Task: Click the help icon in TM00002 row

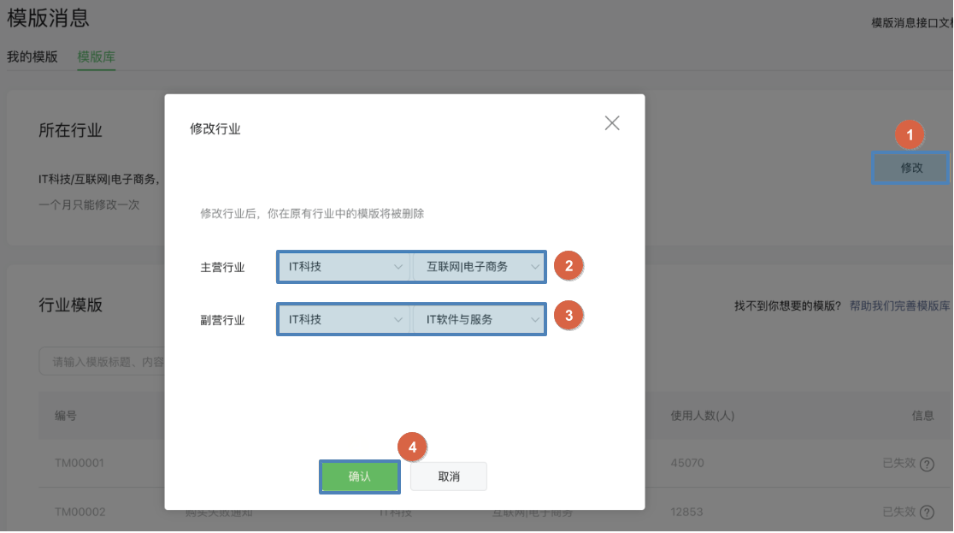Action: pyautogui.click(x=926, y=512)
